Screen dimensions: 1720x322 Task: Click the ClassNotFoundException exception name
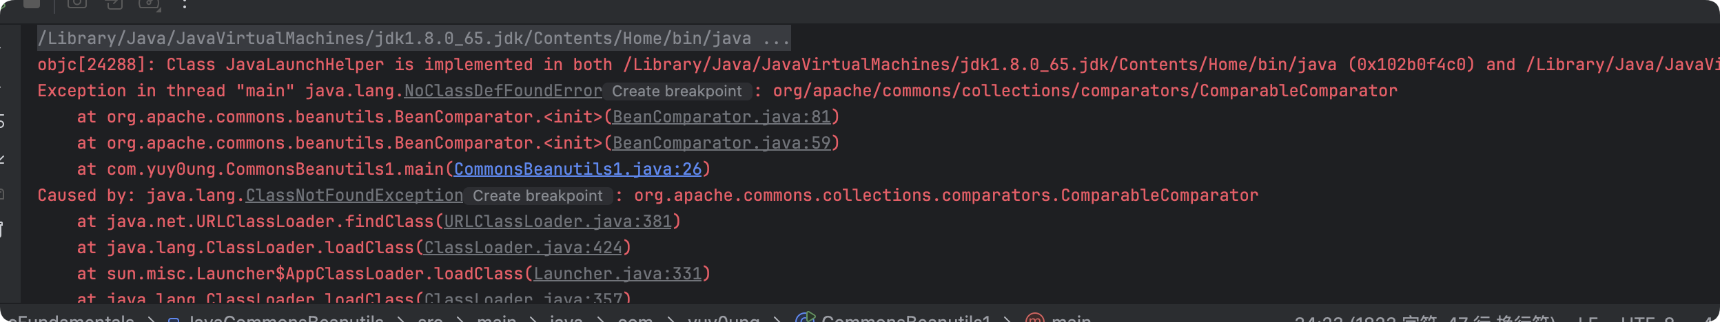tap(354, 195)
